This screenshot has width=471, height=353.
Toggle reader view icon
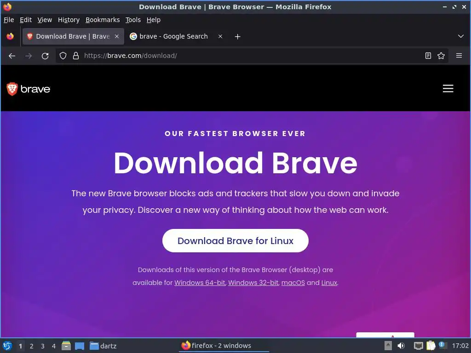coord(428,56)
